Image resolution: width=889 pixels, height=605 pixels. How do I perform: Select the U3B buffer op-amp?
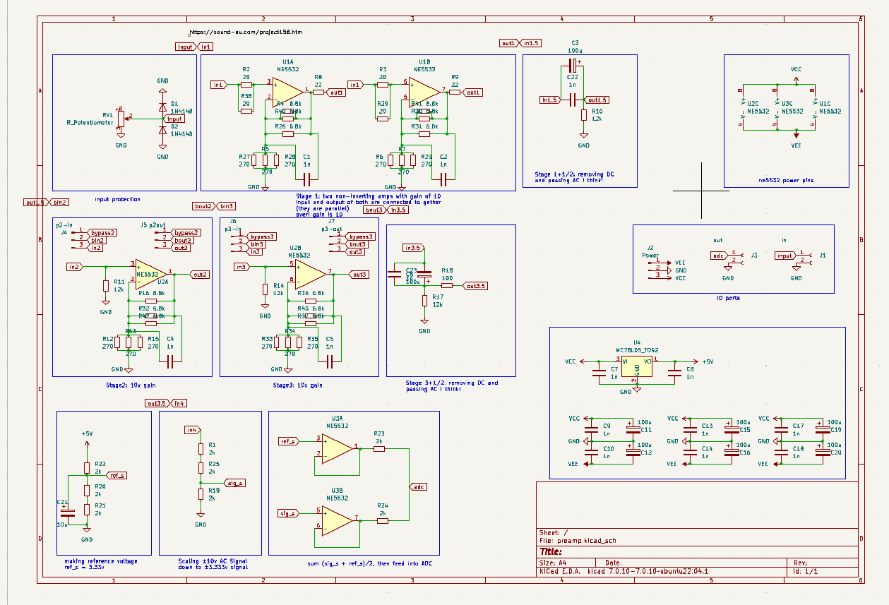pos(336,520)
